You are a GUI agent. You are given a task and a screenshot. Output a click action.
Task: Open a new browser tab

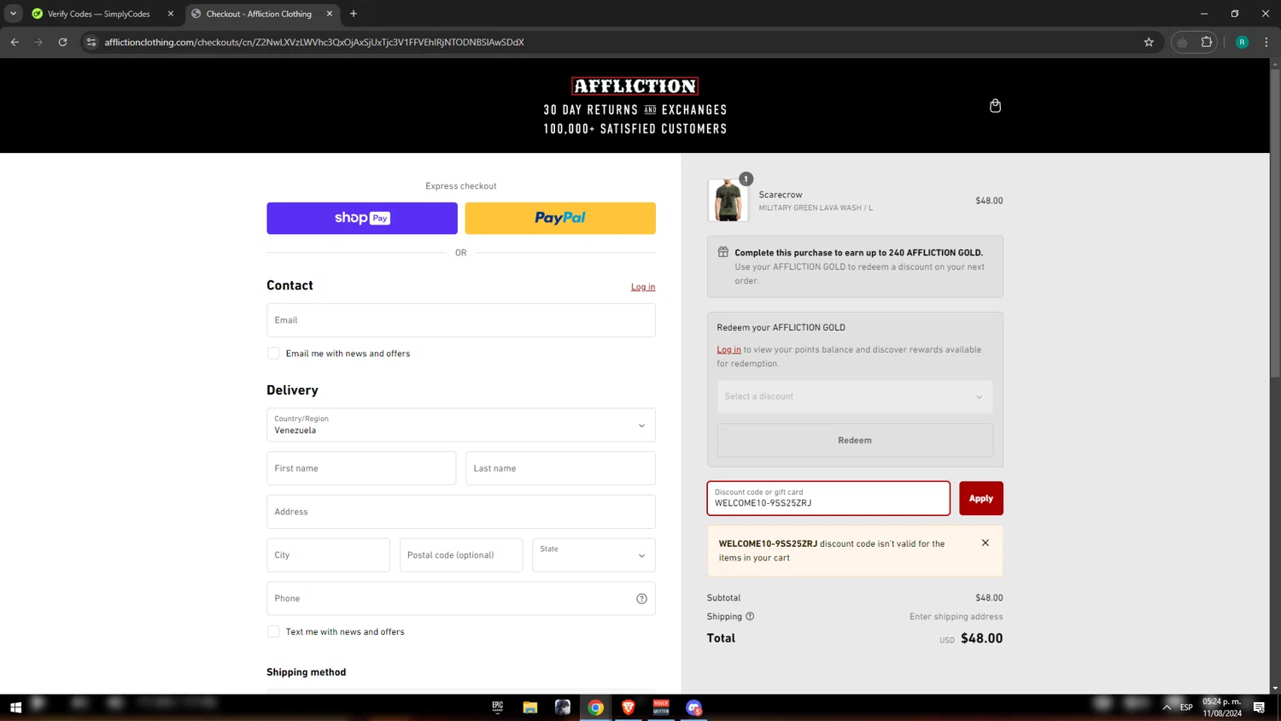coord(354,14)
